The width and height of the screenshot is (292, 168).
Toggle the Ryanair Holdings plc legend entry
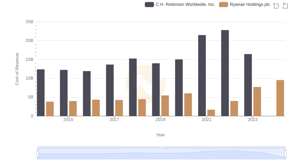pos(245,4)
